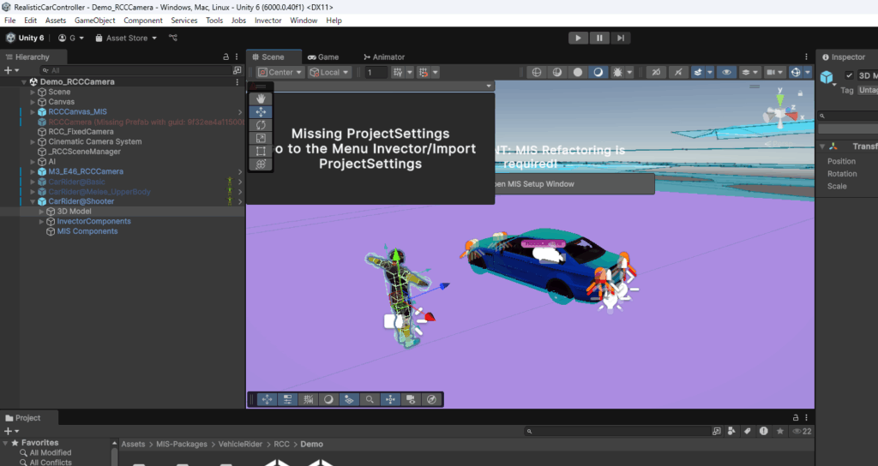Select the Scale tool in Scene
This screenshot has width=878, height=466.
pos(262,138)
